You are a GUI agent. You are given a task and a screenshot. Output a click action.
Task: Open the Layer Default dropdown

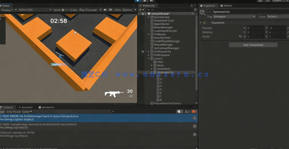[x=278, y=17]
